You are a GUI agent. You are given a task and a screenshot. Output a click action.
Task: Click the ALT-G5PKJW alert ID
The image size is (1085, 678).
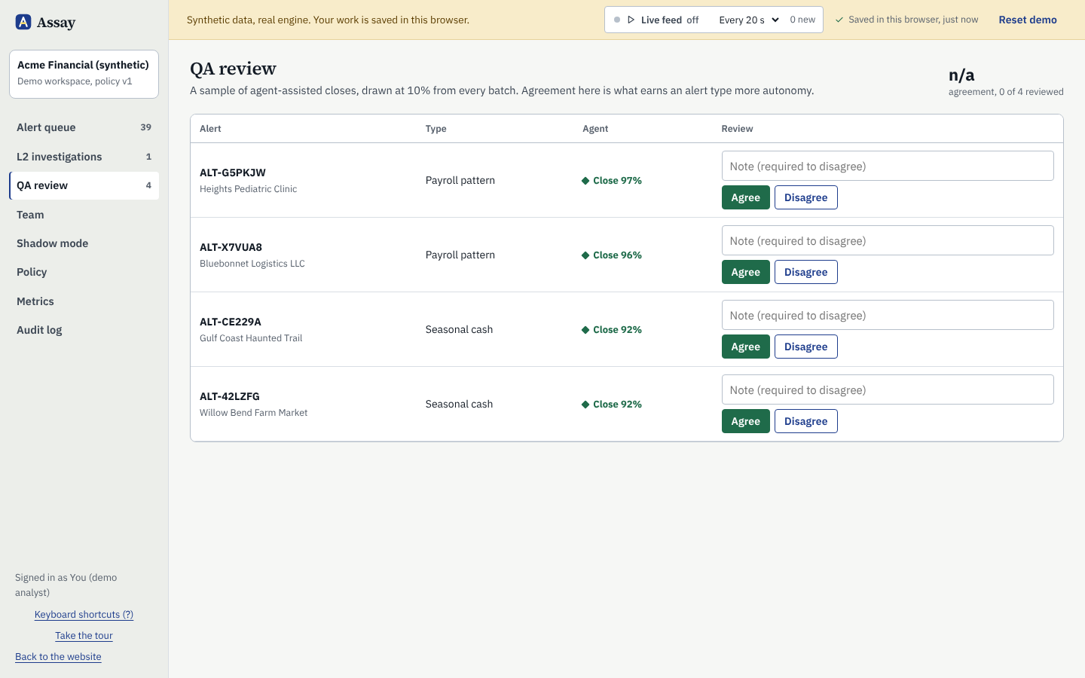pyautogui.click(x=233, y=173)
